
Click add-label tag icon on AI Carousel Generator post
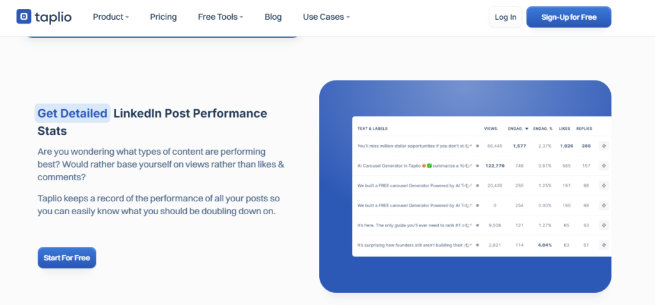(469, 166)
